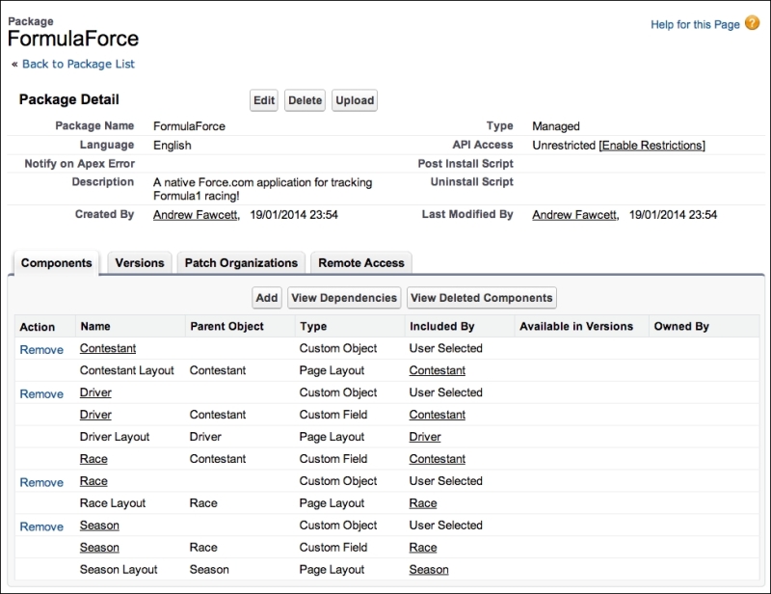Open Race custom field name link
Viewport: 771px width, 594px height.
click(93, 459)
